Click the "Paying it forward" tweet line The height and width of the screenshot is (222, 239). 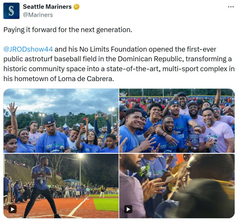coord(68,30)
